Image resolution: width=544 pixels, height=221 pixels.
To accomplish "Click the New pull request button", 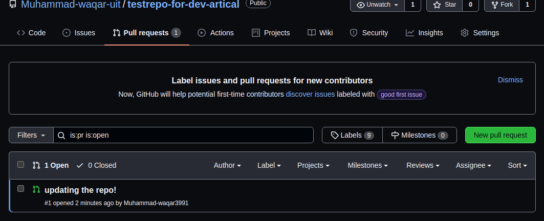I will pos(501,135).
